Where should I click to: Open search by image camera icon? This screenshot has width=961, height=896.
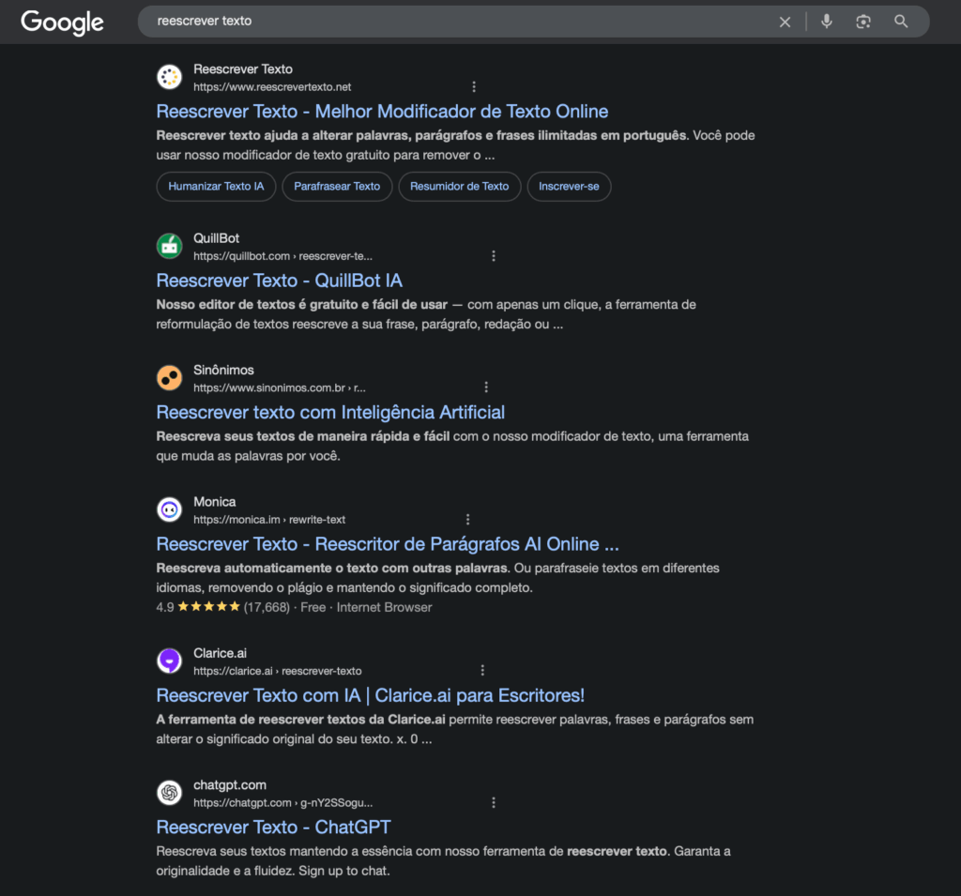pyautogui.click(x=863, y=22)
